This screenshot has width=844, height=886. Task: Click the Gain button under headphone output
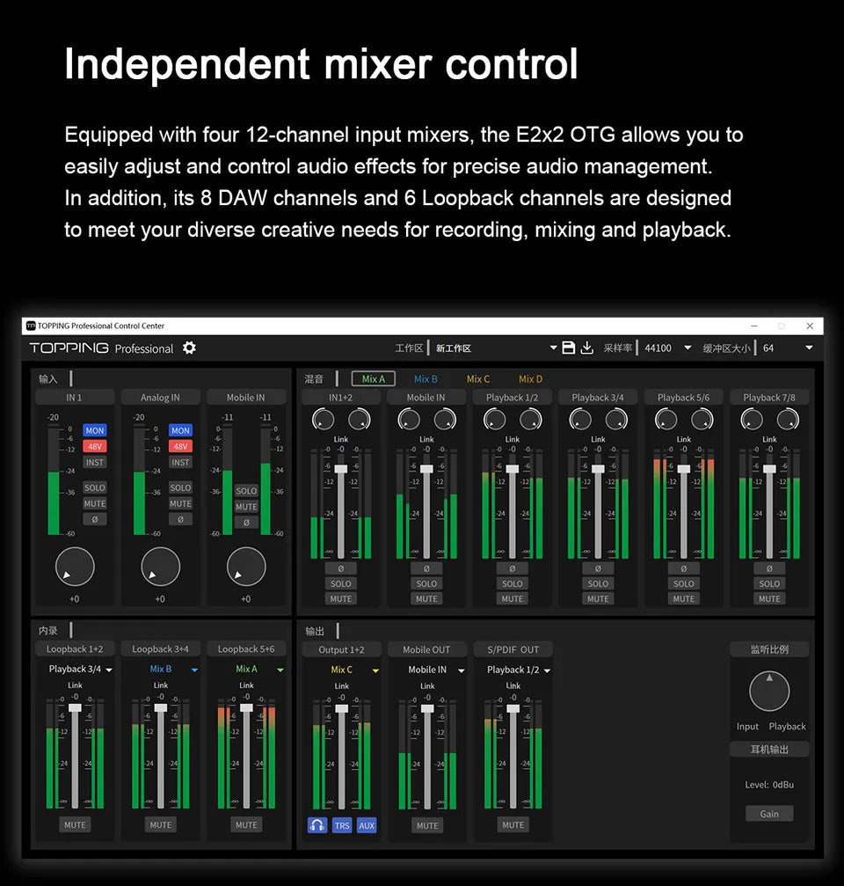(769, 813)
